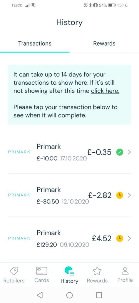Viewport: 139px width, 303px height.
Task: Tap Primark logo on £129.20 transaction
Action: point(19,238)
